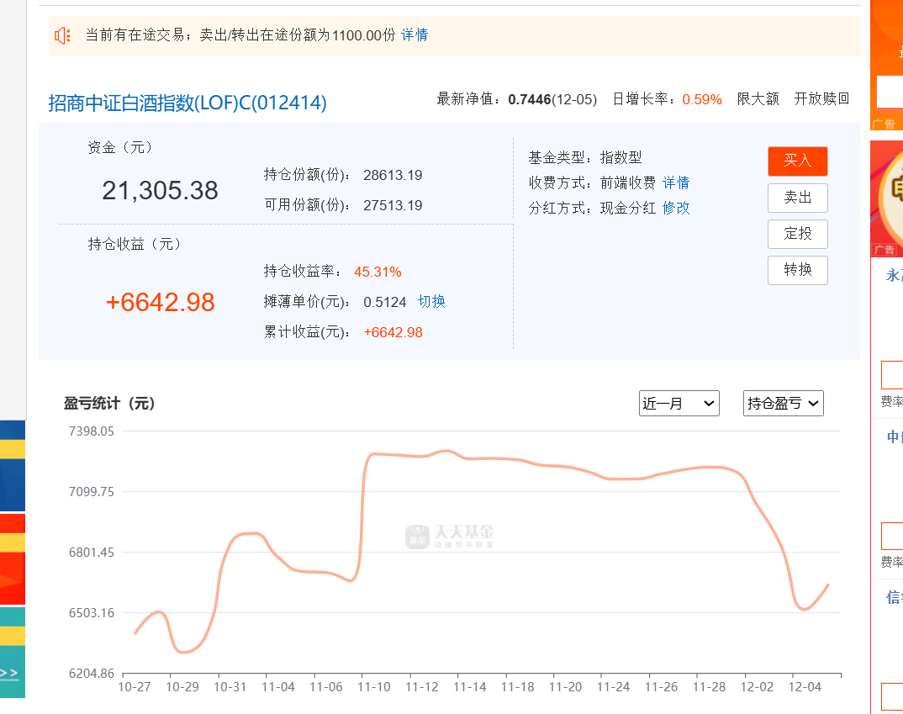Click the 盈亏统计（元）chart heading
The width and height of the screenshot is (903, 714).
pyautogui.click(x=109, y=403)
